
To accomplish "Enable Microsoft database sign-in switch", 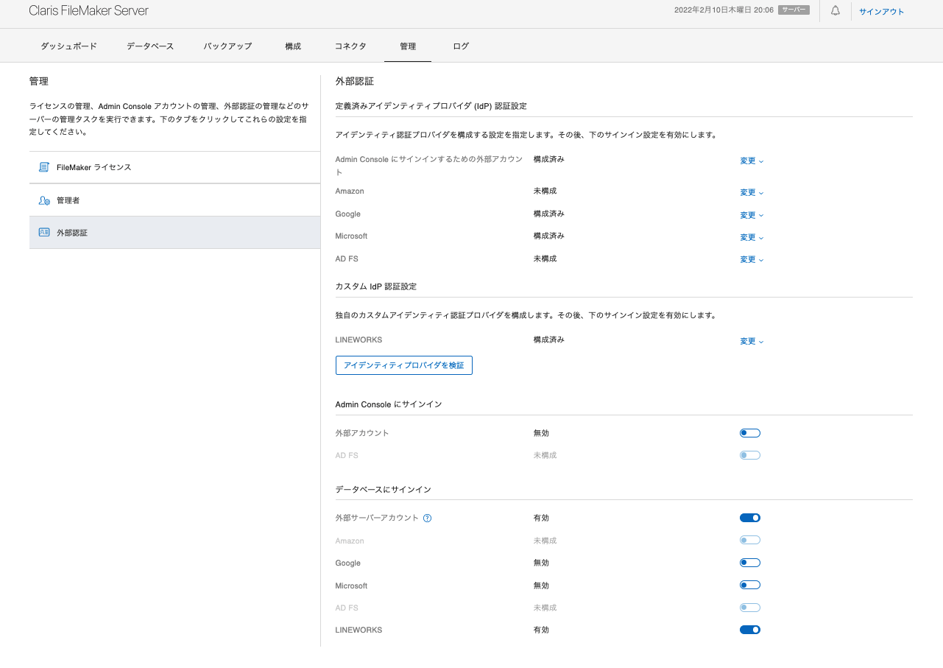I will pyautogui.click(x=750, y=586).
